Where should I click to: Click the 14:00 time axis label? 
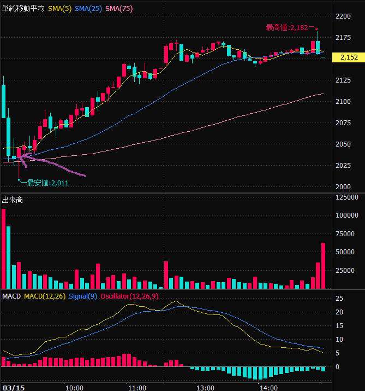tap(268, 388)
